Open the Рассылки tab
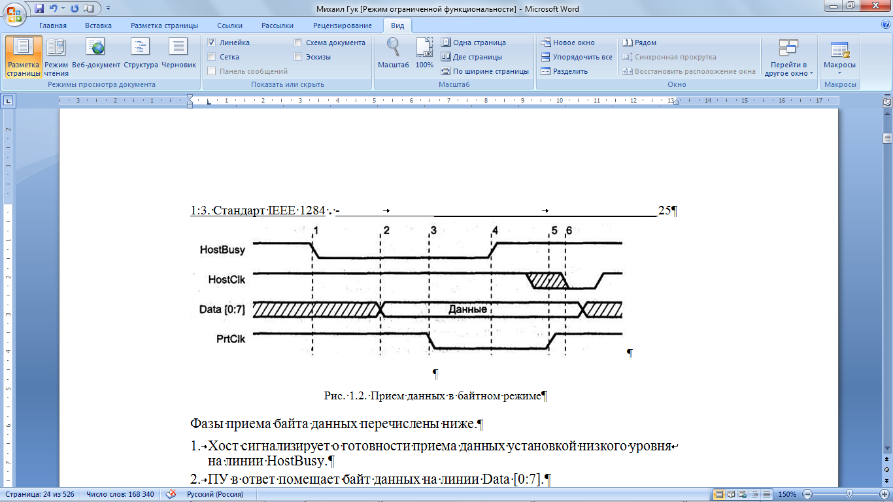This screenshot has height=502, width=893. [277, 25]
